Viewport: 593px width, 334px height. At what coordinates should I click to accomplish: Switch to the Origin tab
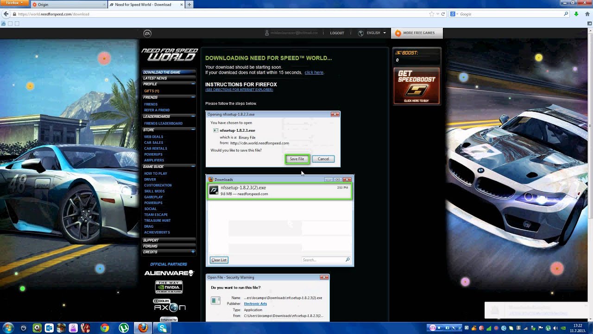(x=69, y=5)
